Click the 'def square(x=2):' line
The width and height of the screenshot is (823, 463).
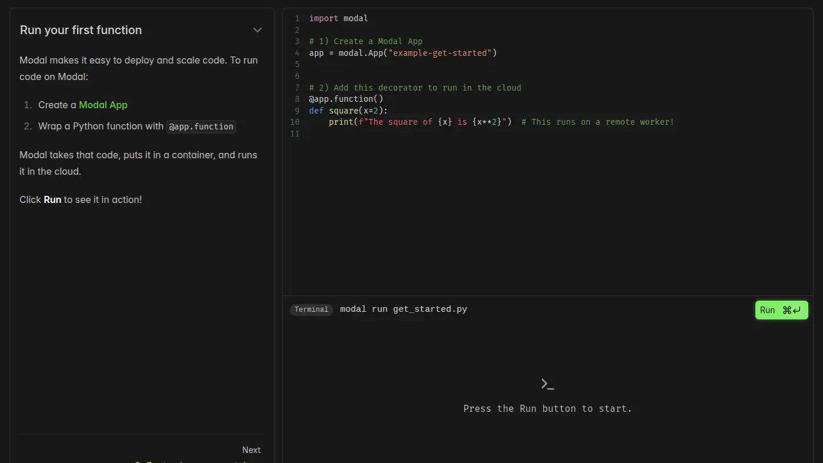[349, 111]
